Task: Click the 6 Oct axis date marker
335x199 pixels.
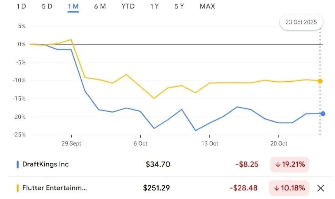Action: tap(140, 144)
